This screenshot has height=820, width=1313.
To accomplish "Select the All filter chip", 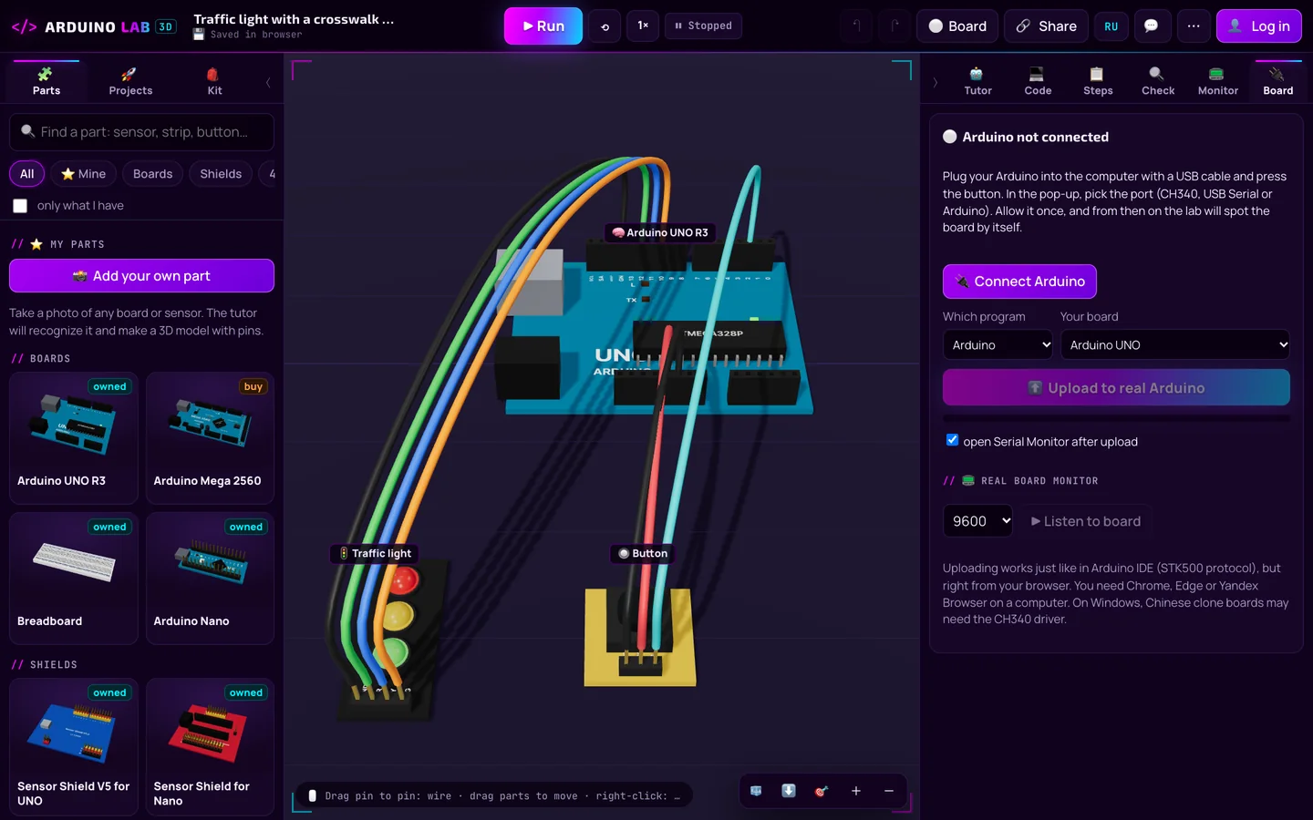I will (27, 174).
